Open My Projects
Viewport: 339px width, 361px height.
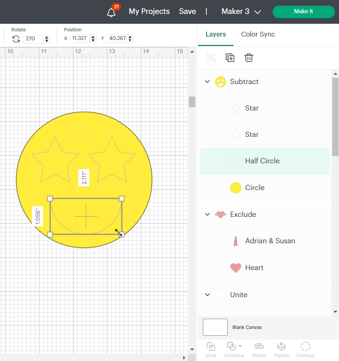(x=149, y=12)
